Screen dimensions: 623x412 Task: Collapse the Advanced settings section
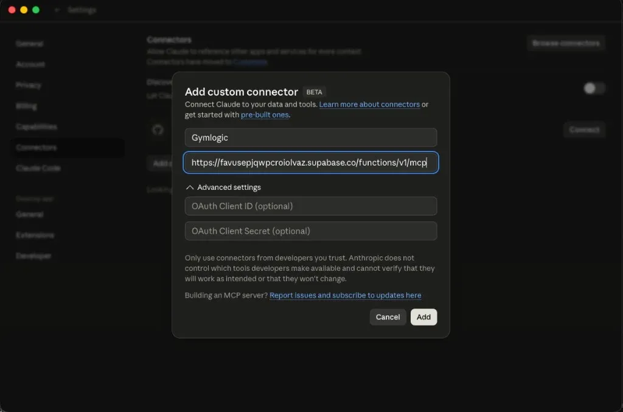[x=223, y=187]
